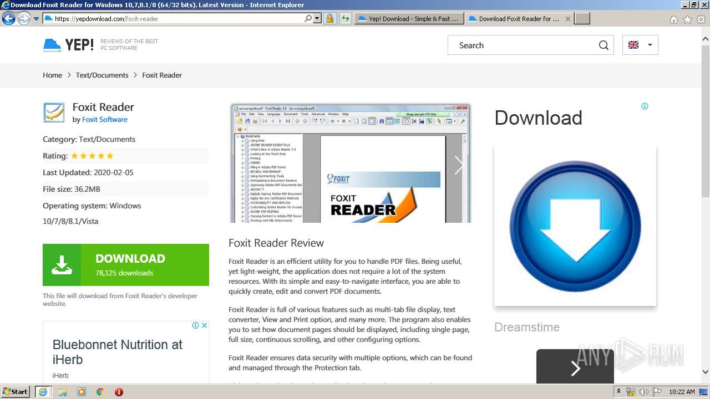Image resolution: width=710 pixels, height=399 pixels.
Task: Click the green DOWNLOAD button
Action: pos(126,265)
